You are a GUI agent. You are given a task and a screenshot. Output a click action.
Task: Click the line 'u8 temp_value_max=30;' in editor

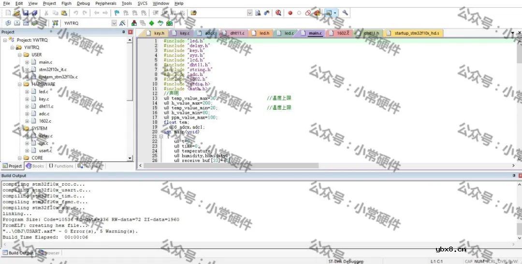point(191,98)
